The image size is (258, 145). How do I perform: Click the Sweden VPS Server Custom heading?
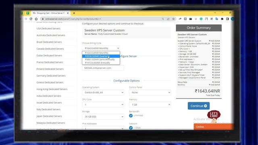pos(104,30)
